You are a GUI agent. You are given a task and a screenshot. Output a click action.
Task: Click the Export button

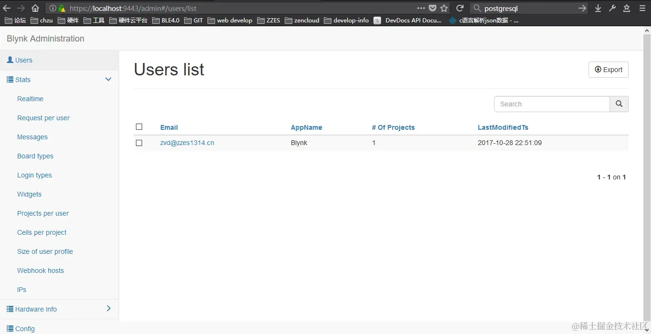pyautogui.click(x=609, y=70)
